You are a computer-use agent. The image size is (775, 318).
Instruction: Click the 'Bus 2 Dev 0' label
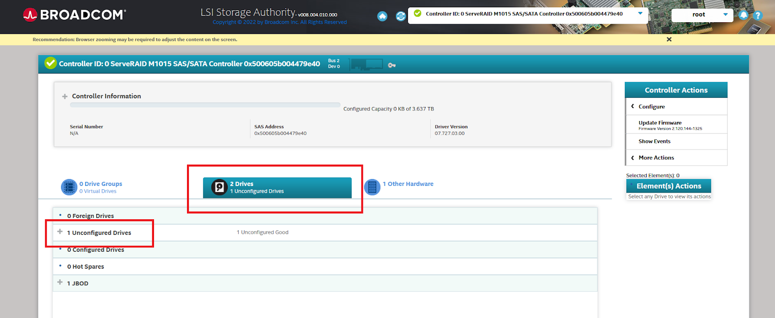pos(334,63)
